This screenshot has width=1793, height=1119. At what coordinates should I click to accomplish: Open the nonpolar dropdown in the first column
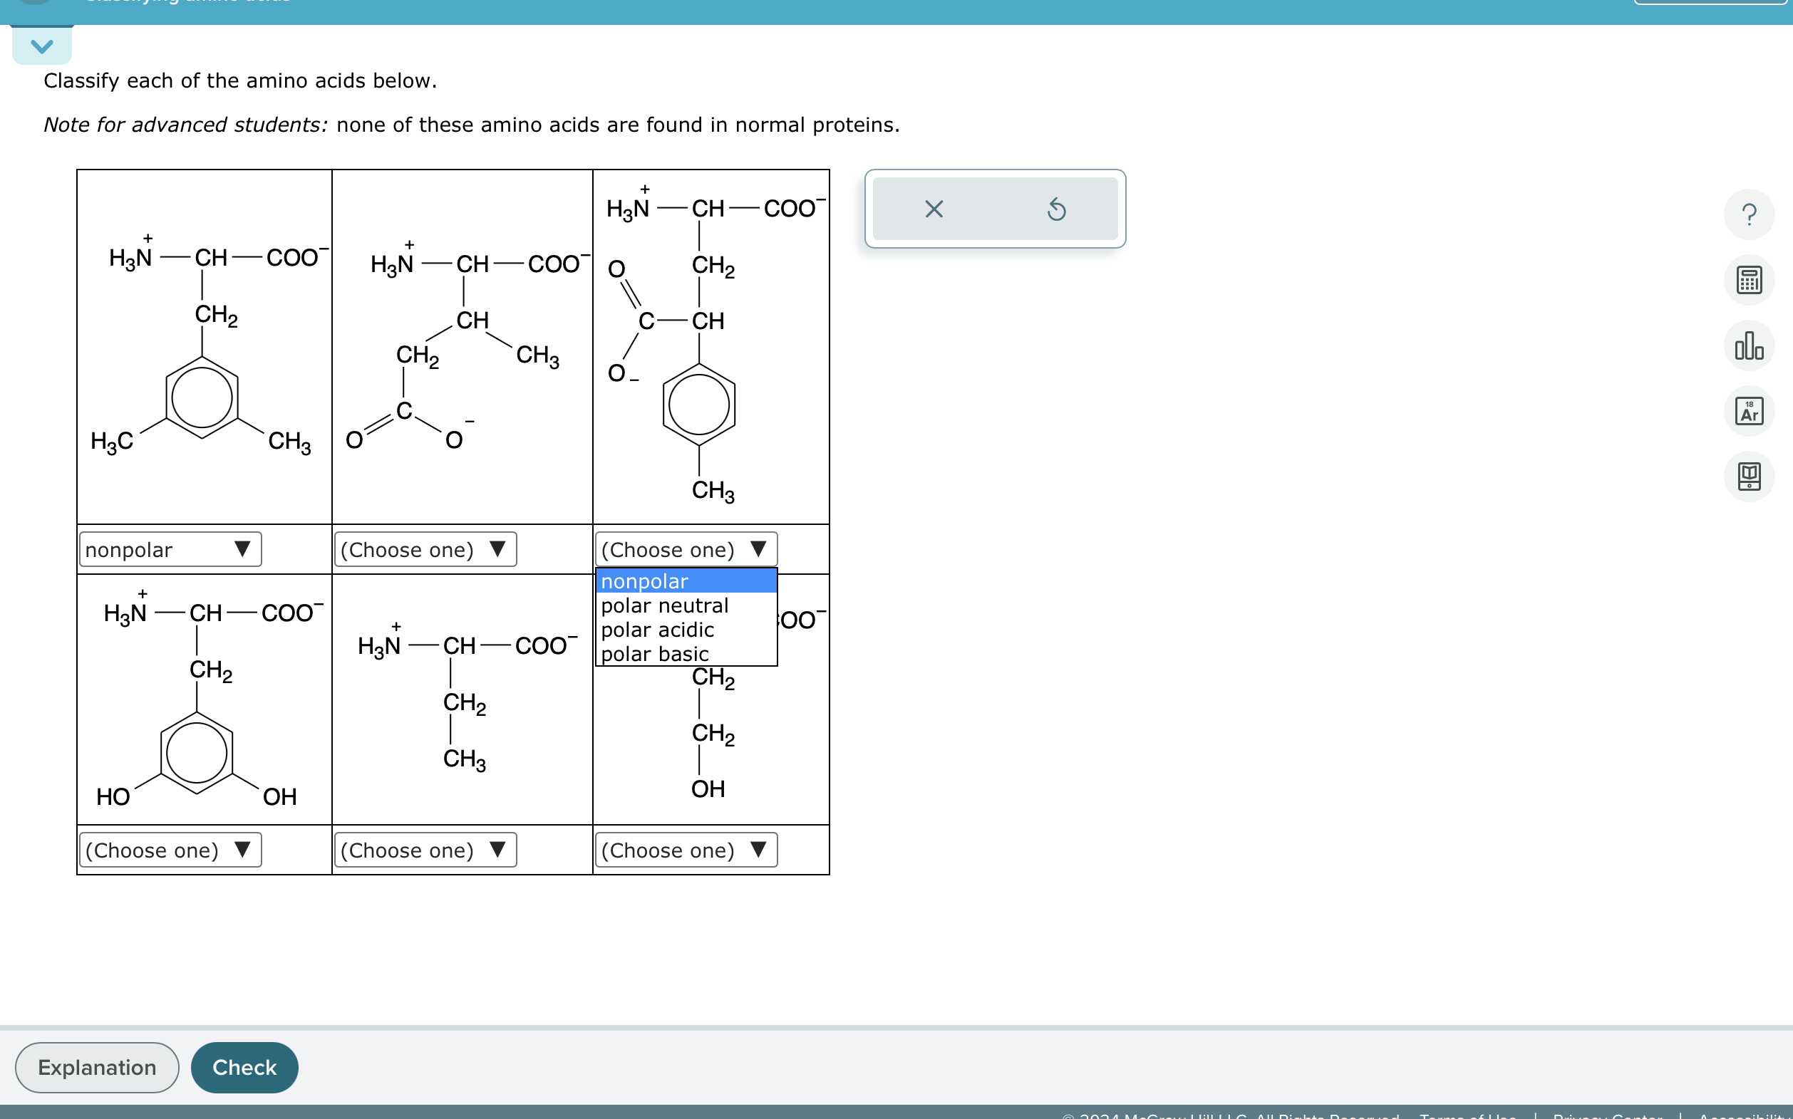click(x=170, y=549)
